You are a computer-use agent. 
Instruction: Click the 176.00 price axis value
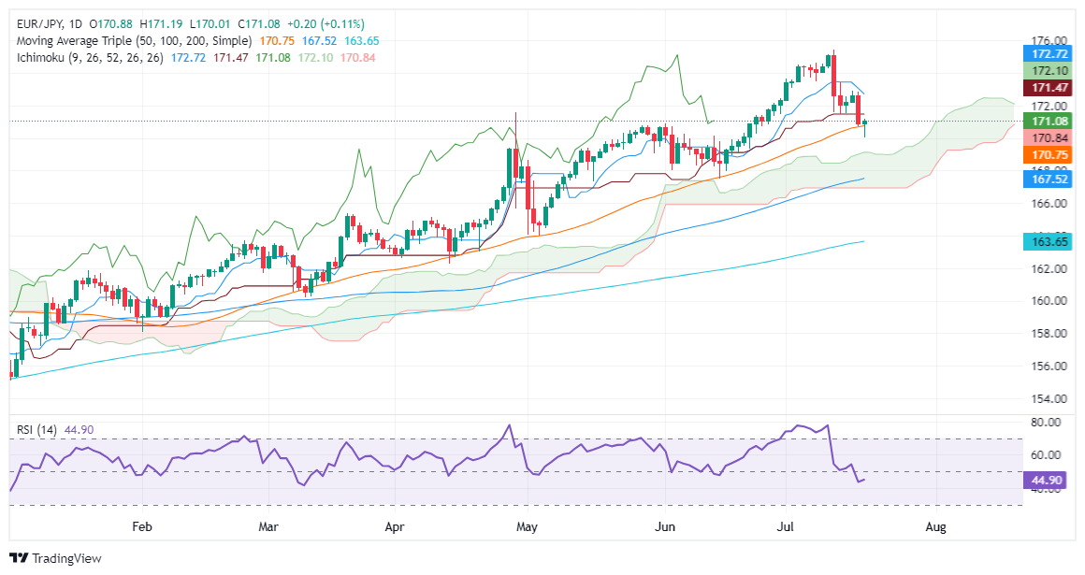coord(1047,41)
